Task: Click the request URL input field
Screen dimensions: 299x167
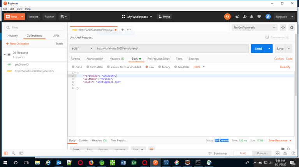Action: click(x=172, y=48)
